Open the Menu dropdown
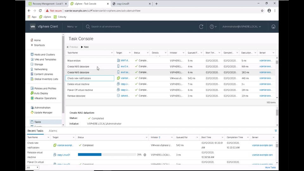Image resolution: width=304 pixels, height=171 pixels. [72, 27]
